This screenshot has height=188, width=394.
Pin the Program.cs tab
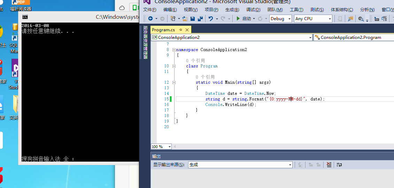click(x=180, y=30)
